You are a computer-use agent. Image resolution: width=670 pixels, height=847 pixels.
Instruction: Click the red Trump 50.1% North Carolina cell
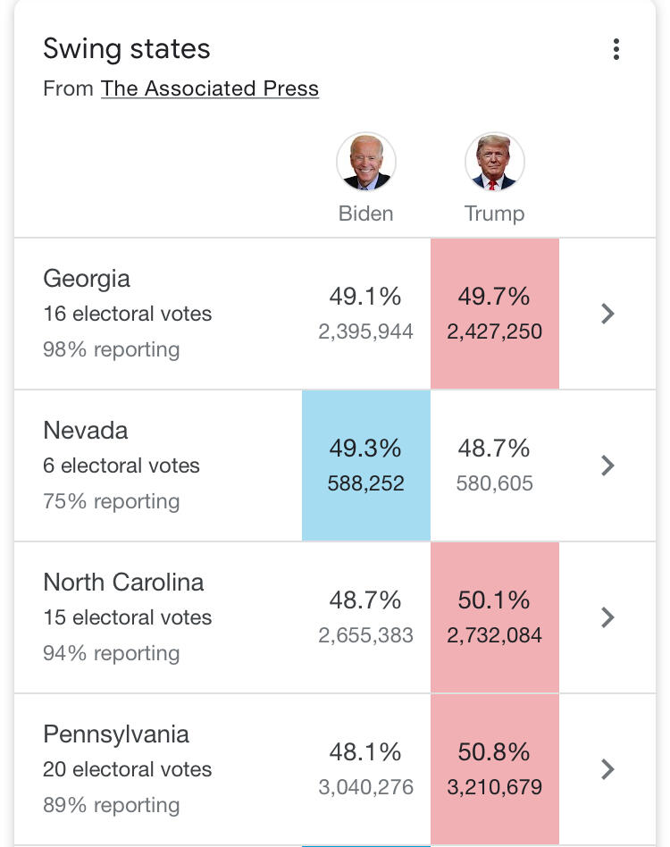point(494,617)
